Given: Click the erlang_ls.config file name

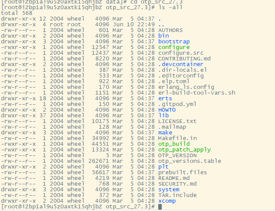Looking at the screenshot, I should tap(186, 87).
